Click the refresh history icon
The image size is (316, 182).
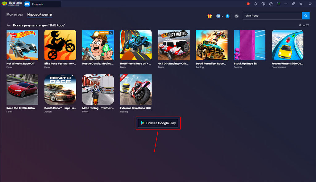pos(236,16)
